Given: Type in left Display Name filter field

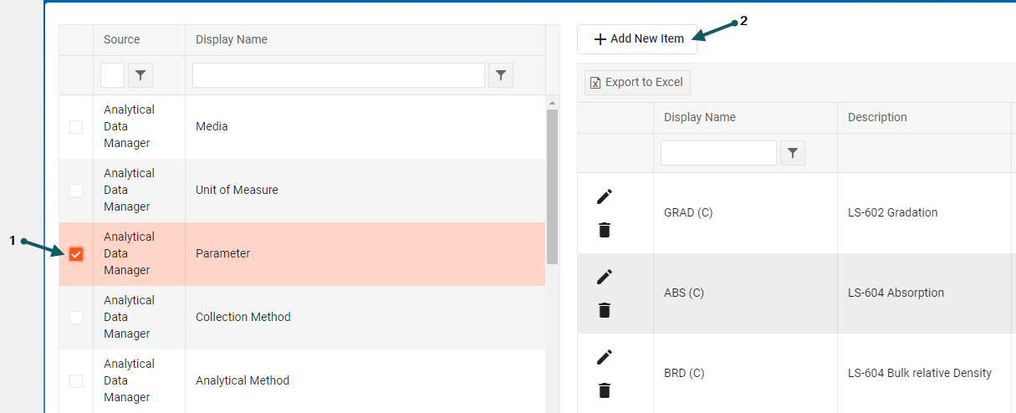Looking at the screenshot, I should click(x=339, y=75).
